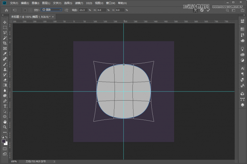This screenshot has width=247, height=164.
Task: Close the 未标题-1 document tab
Action: point(53,16)
